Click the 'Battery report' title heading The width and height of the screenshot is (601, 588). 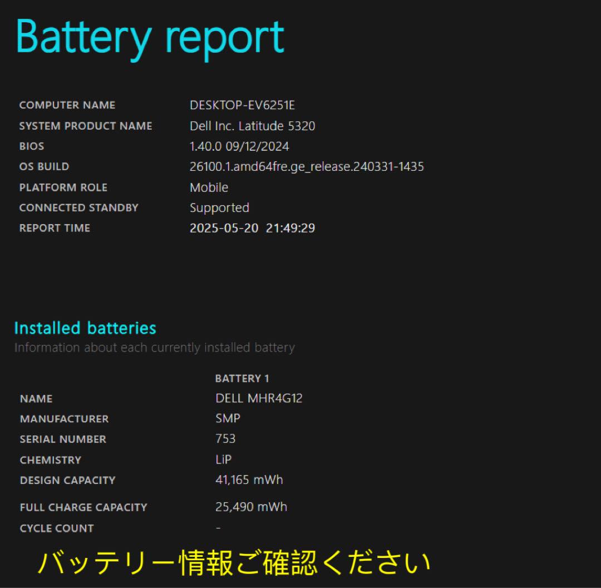point(150,39)
